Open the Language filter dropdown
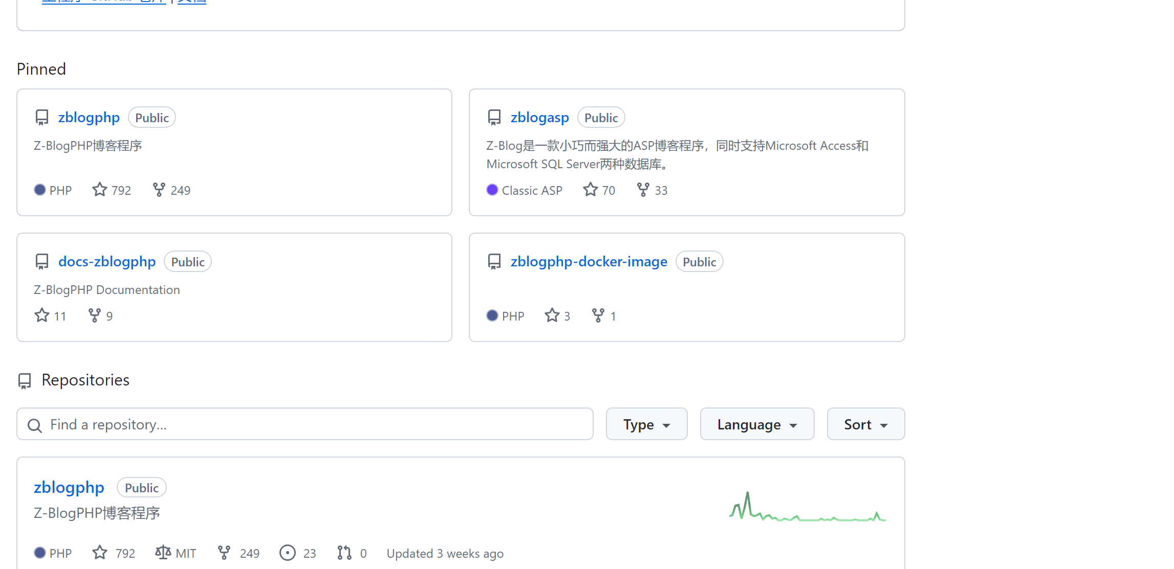The width and height of the screenshot is (1174, 569). point(757,424)
